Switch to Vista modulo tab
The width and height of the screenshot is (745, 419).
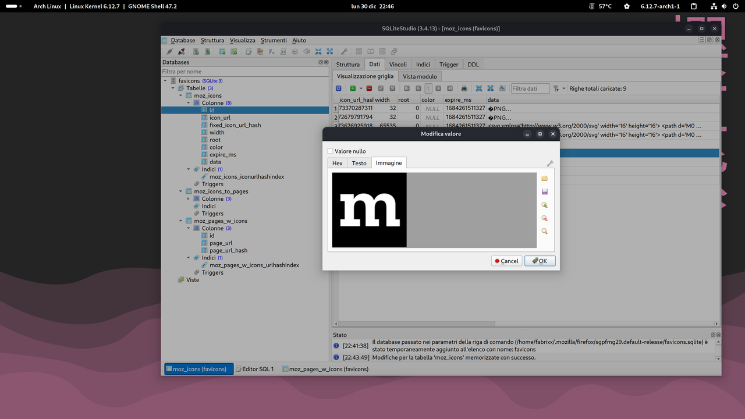click(420, 76)
